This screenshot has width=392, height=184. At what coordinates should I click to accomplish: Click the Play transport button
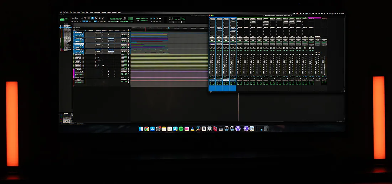point(157,19)
